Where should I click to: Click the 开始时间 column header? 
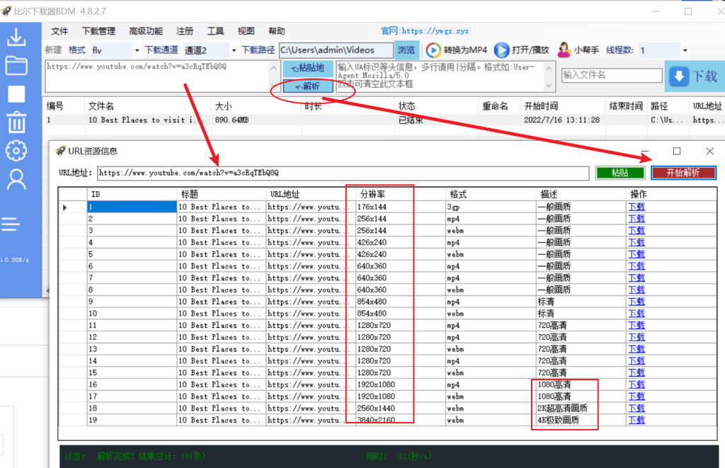(x=562, y=106)
